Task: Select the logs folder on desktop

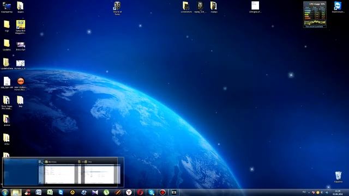Action: click(x=7, y=26)
